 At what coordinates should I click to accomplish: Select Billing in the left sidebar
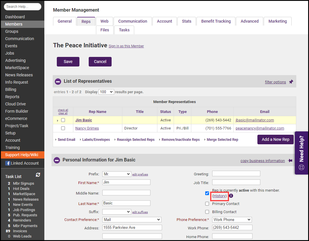tap(11, 89)
